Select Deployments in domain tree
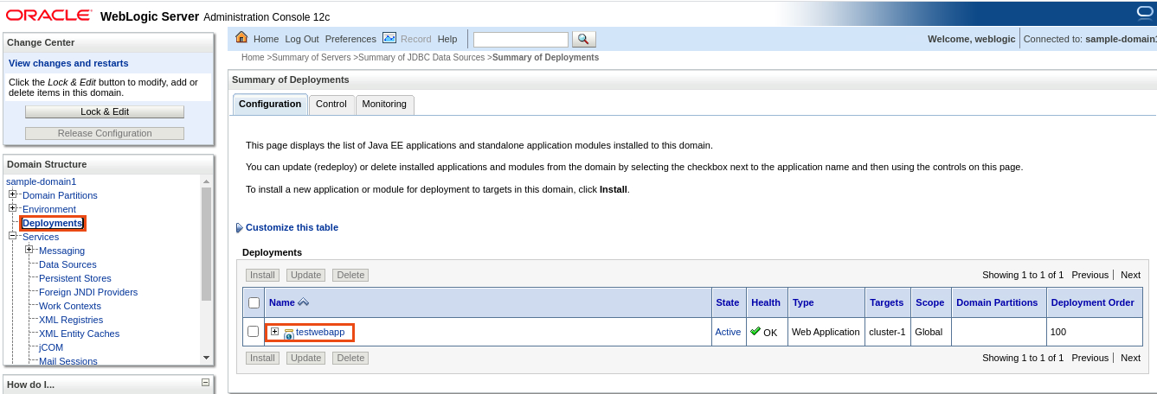The image size is (1157, 394). [53, 223]
